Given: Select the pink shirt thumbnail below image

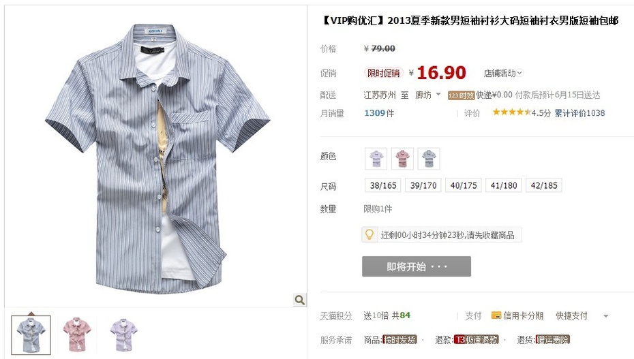Looking at the screenshot, I should point(77,334).
